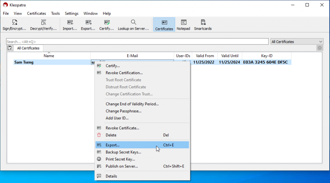Select the All Certificates tab
Screen dimensions: 330x183
[x=28, y=48]
